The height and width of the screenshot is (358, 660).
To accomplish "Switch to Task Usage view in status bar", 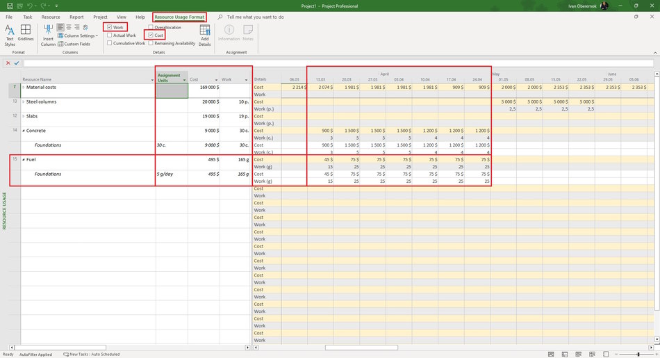I will (565, 355).
